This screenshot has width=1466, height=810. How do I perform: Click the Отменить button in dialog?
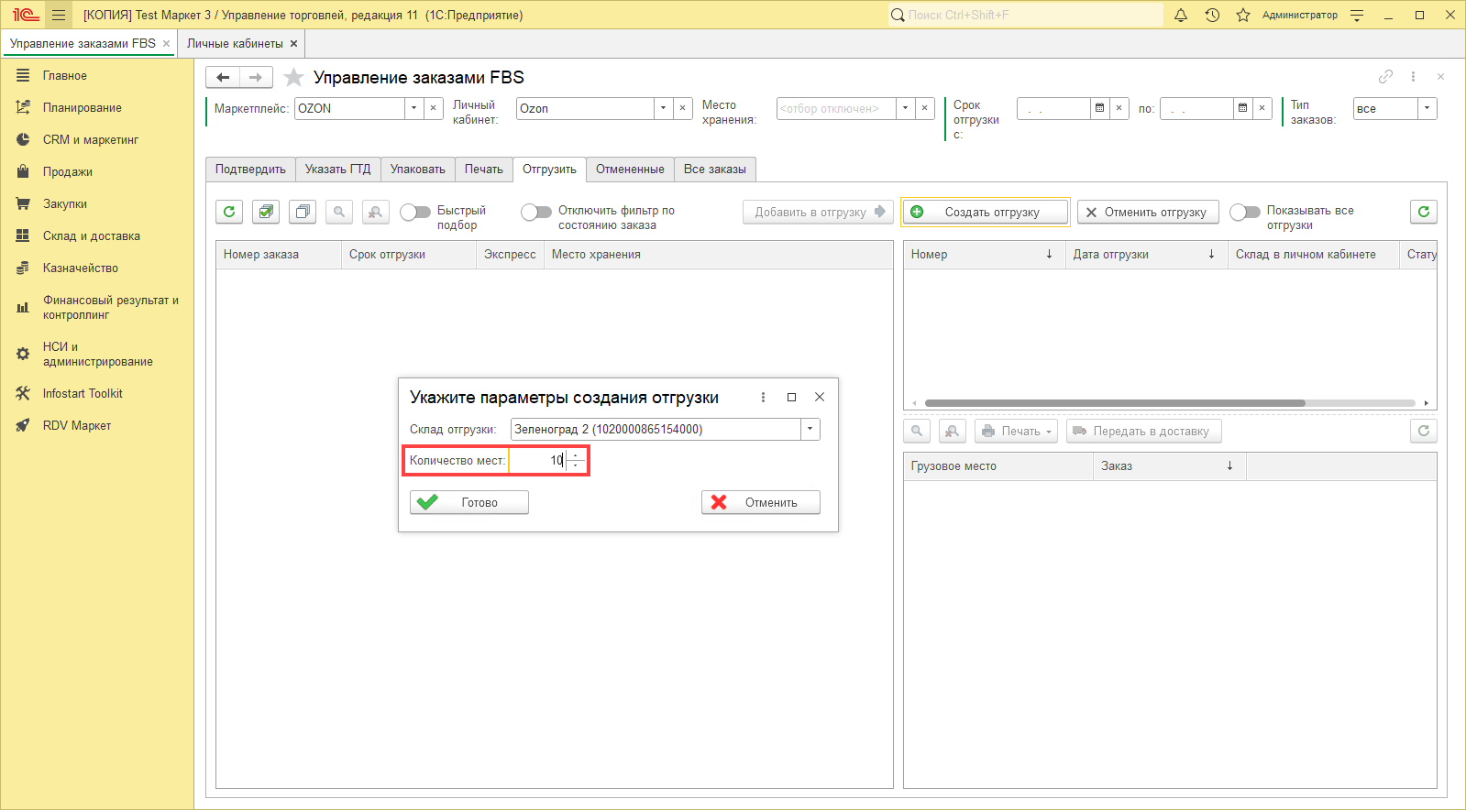(x=760, y=502)
